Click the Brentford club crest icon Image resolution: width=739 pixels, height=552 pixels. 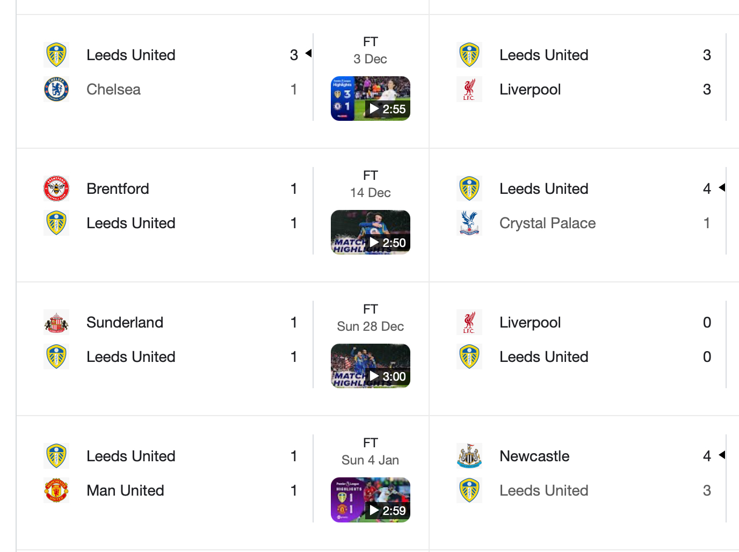click(x=56, y=189)
